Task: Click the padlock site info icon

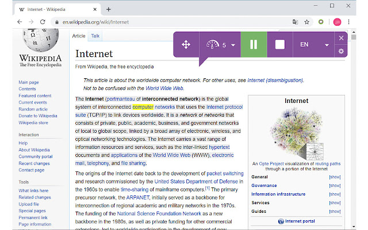Action: 56,22
